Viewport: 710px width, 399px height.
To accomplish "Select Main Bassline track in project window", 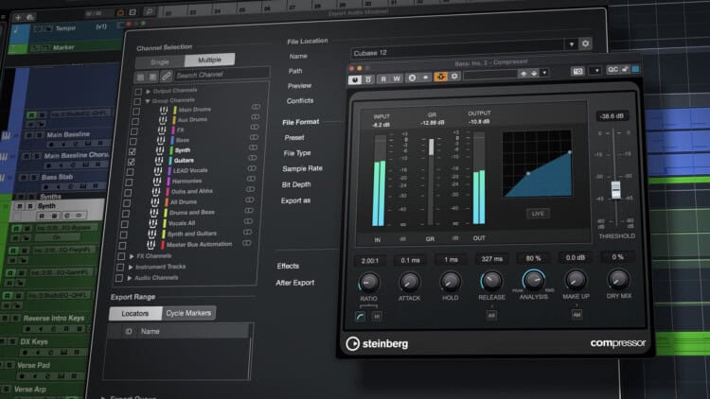I will [68, 134].
